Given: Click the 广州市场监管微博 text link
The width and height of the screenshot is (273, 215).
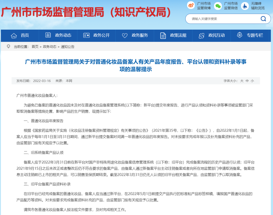Looking at the screenshot, I should 204,6.
